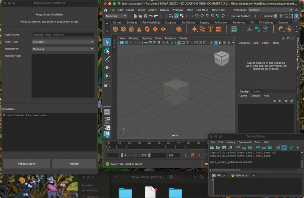Toggle use all lights bulb icon
This screenshot has height=198, width=304.
coord(233,43)
